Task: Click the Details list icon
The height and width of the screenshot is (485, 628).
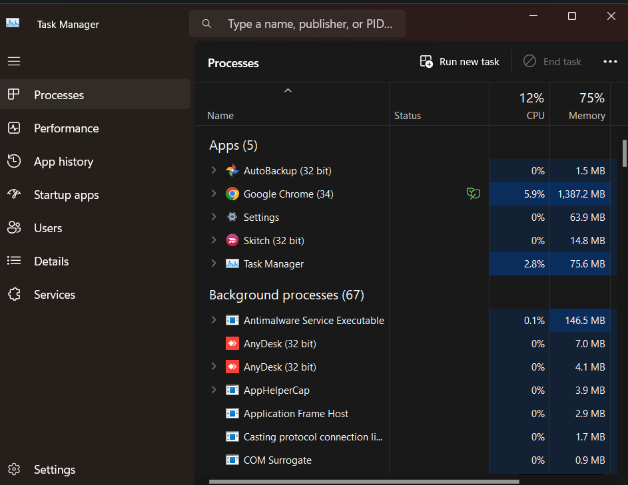Action: (14, 261)
